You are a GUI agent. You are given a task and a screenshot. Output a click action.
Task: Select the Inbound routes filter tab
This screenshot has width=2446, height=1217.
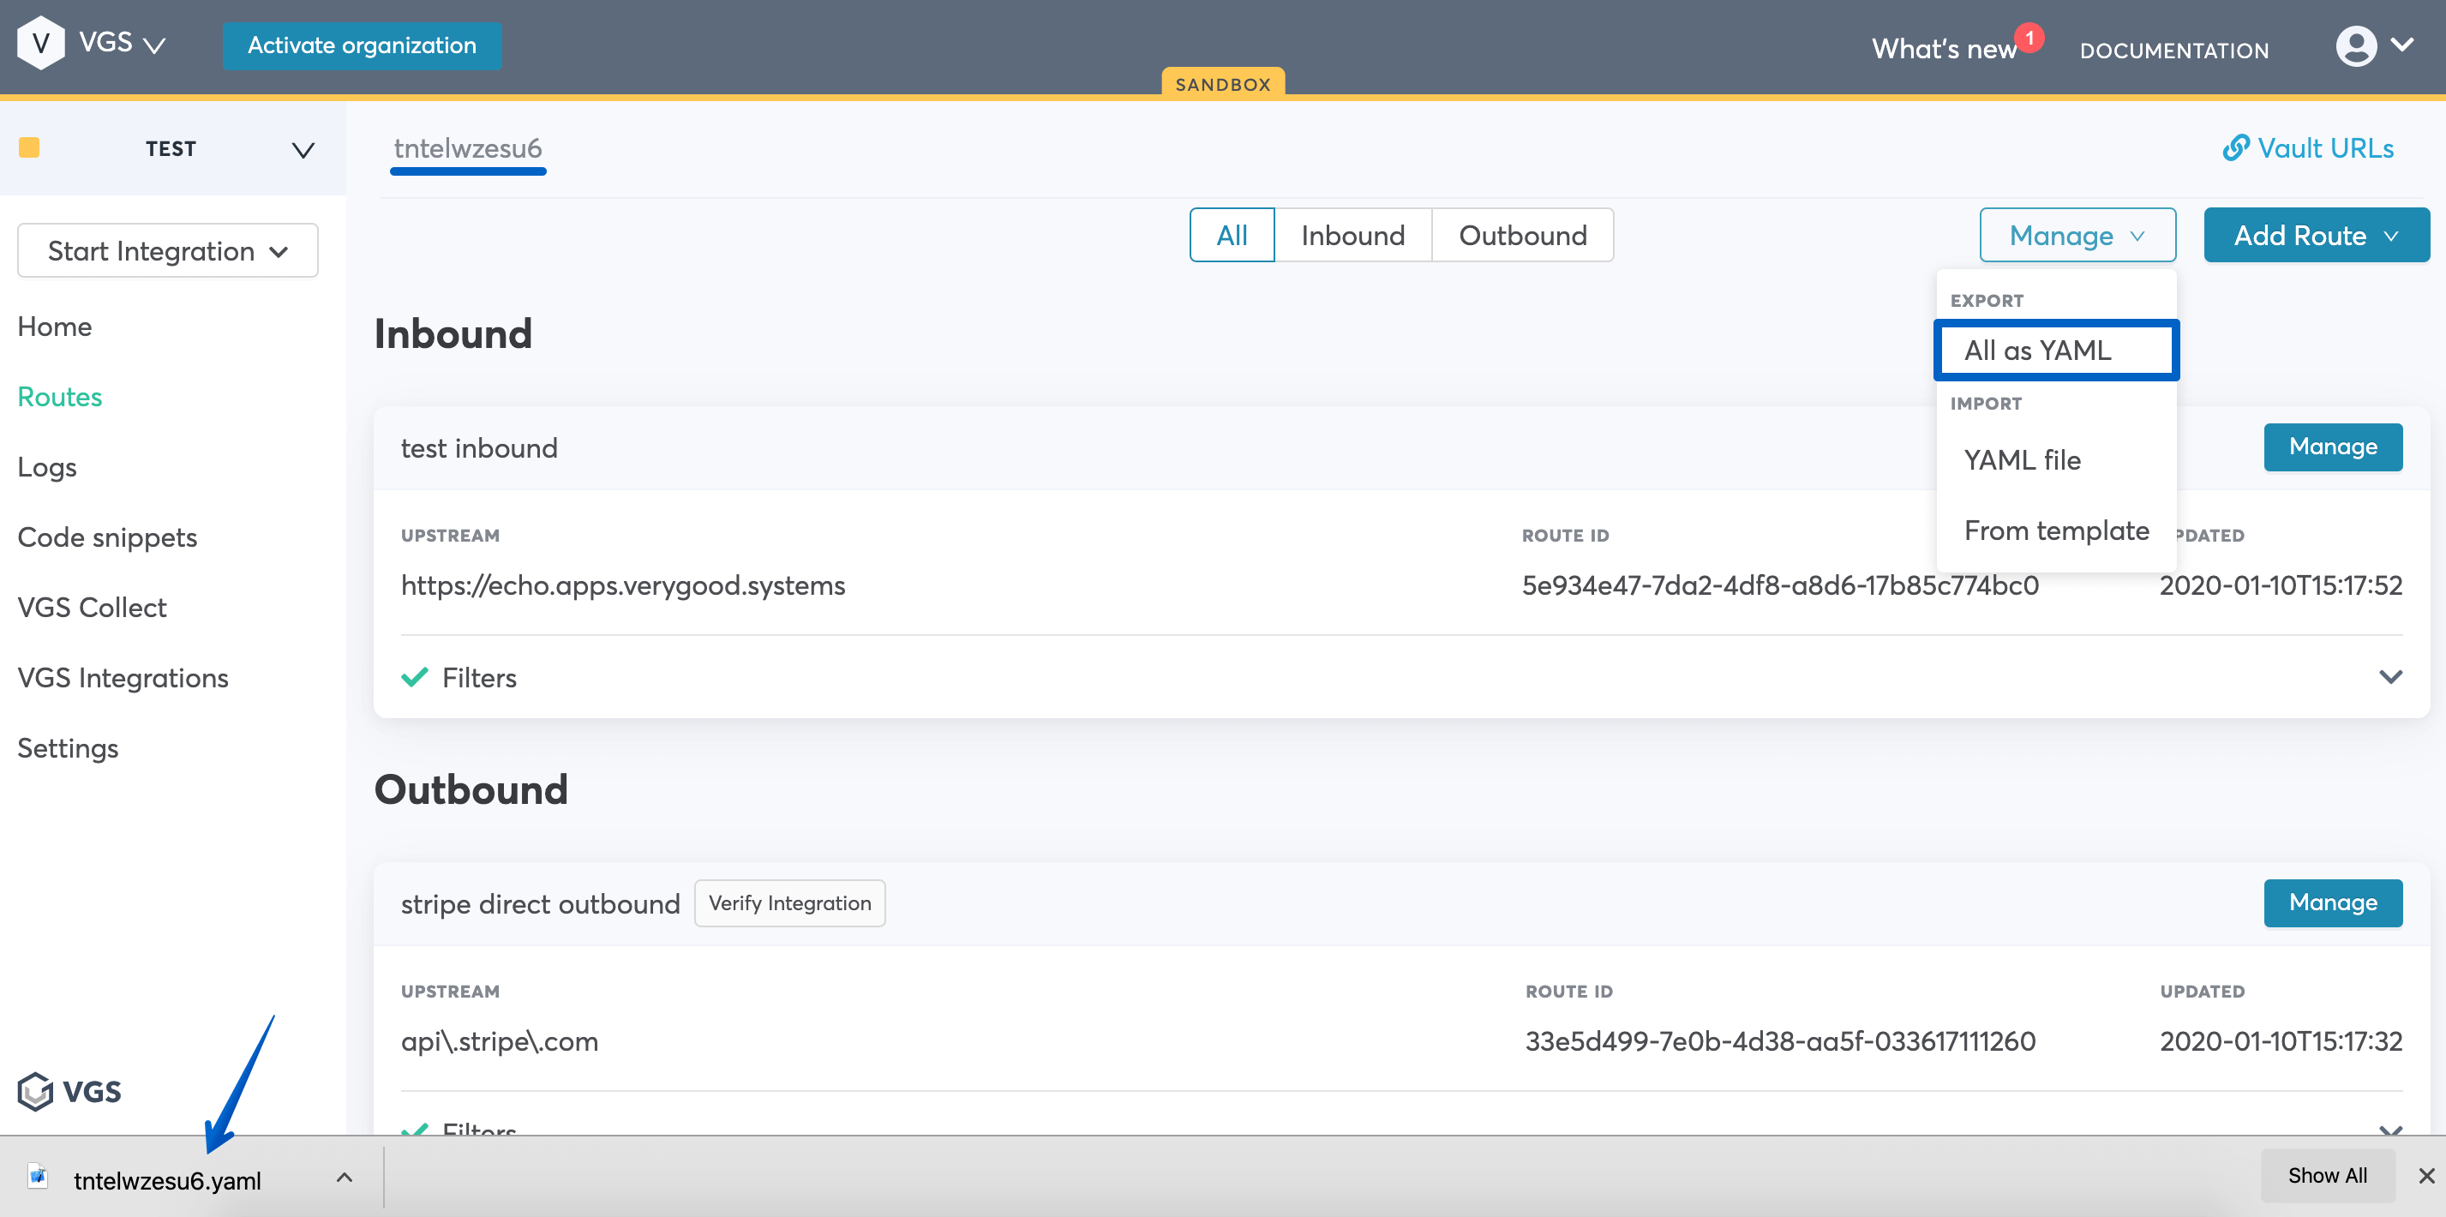pos(1352,235)
